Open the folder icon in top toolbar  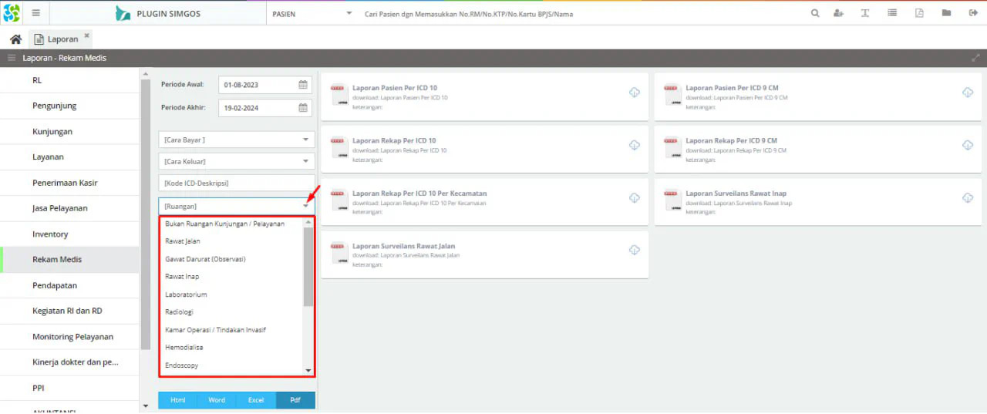946,13
